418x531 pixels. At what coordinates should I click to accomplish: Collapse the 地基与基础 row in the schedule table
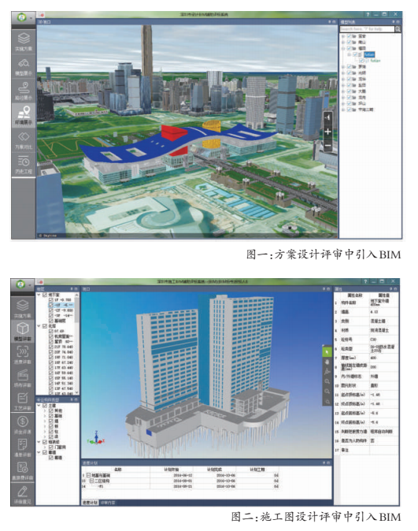(89, 475)
